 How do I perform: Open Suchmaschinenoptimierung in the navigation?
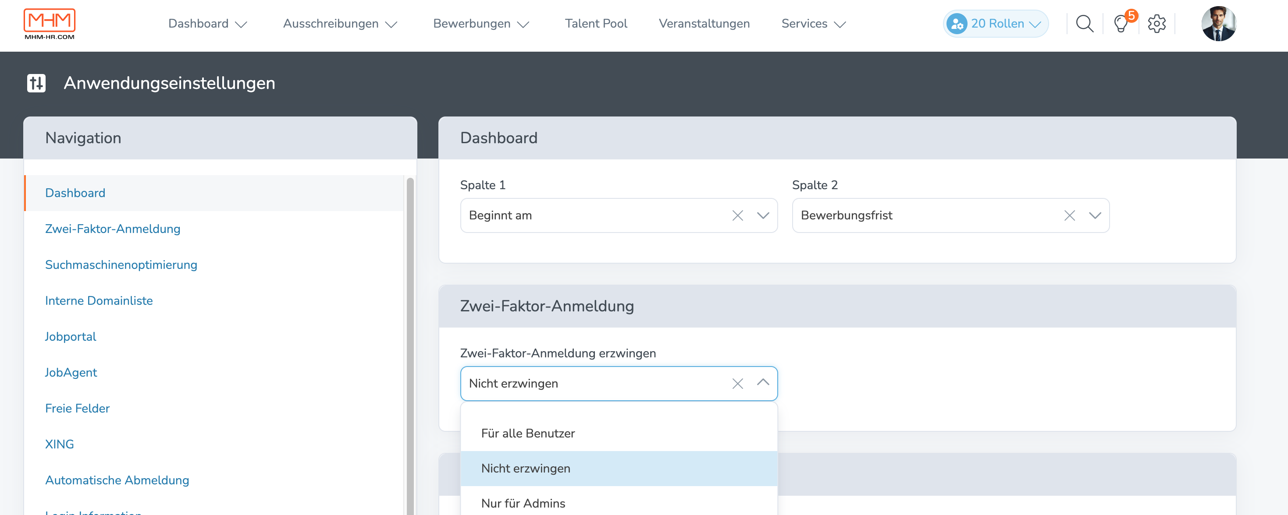pos(121,265)
